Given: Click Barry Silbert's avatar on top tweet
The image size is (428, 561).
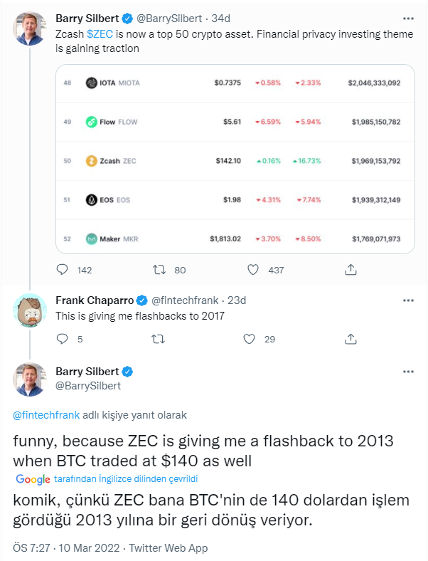Looking at the screenshot, I should point(30,27).
